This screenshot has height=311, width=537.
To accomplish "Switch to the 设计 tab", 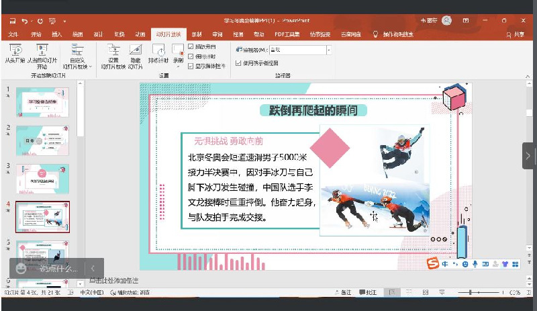I will click(98, 34).
